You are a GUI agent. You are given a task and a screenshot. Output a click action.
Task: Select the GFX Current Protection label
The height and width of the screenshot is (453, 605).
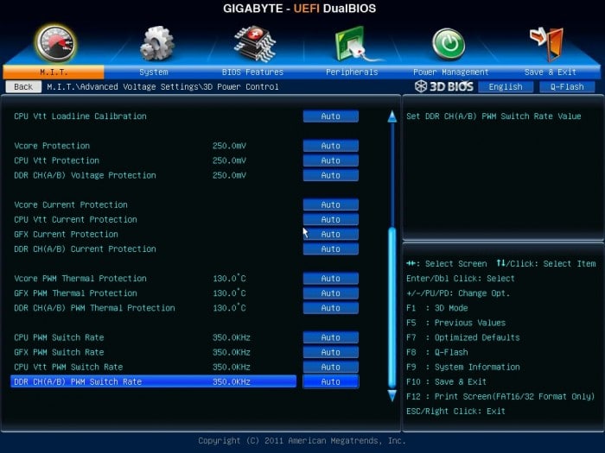(x=66, y=234)
